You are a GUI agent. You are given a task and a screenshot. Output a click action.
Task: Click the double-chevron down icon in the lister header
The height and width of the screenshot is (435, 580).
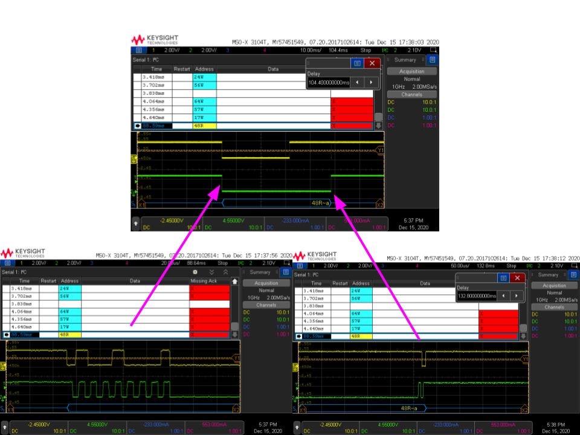(211, 272)
